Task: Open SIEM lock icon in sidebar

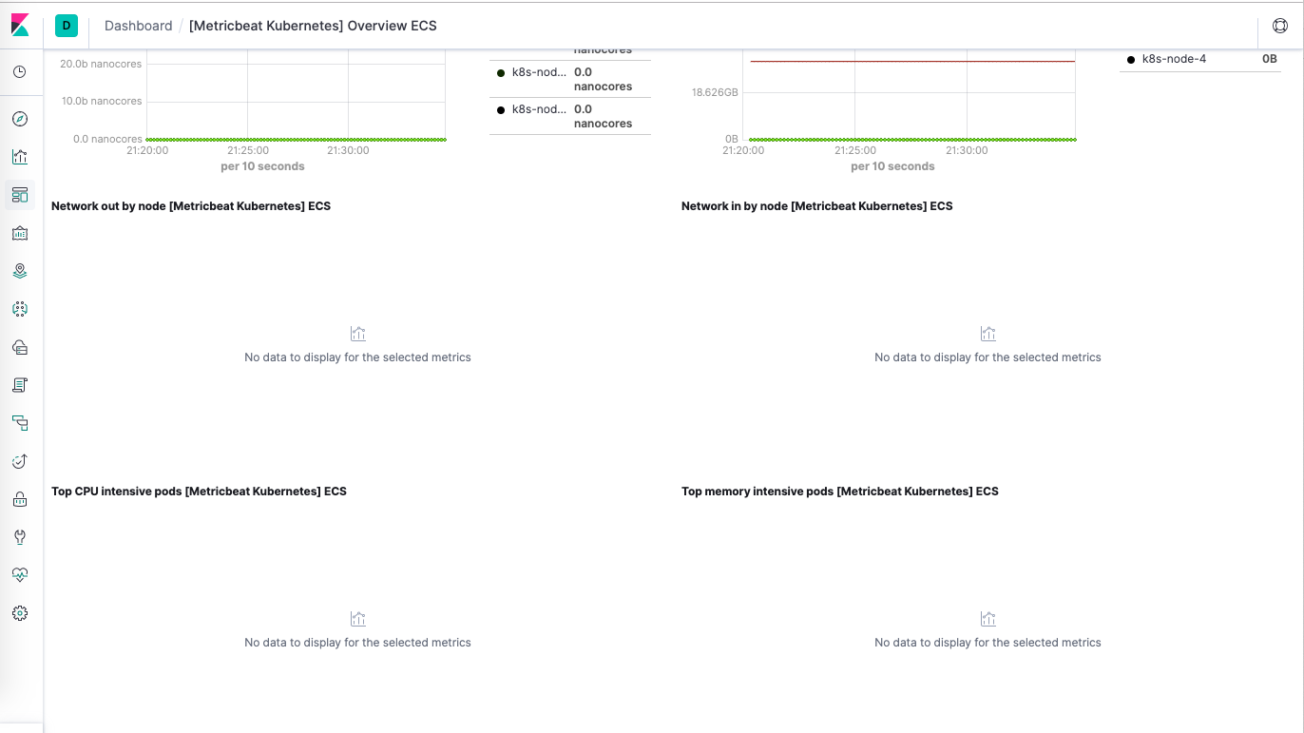Action: (20, 499)
